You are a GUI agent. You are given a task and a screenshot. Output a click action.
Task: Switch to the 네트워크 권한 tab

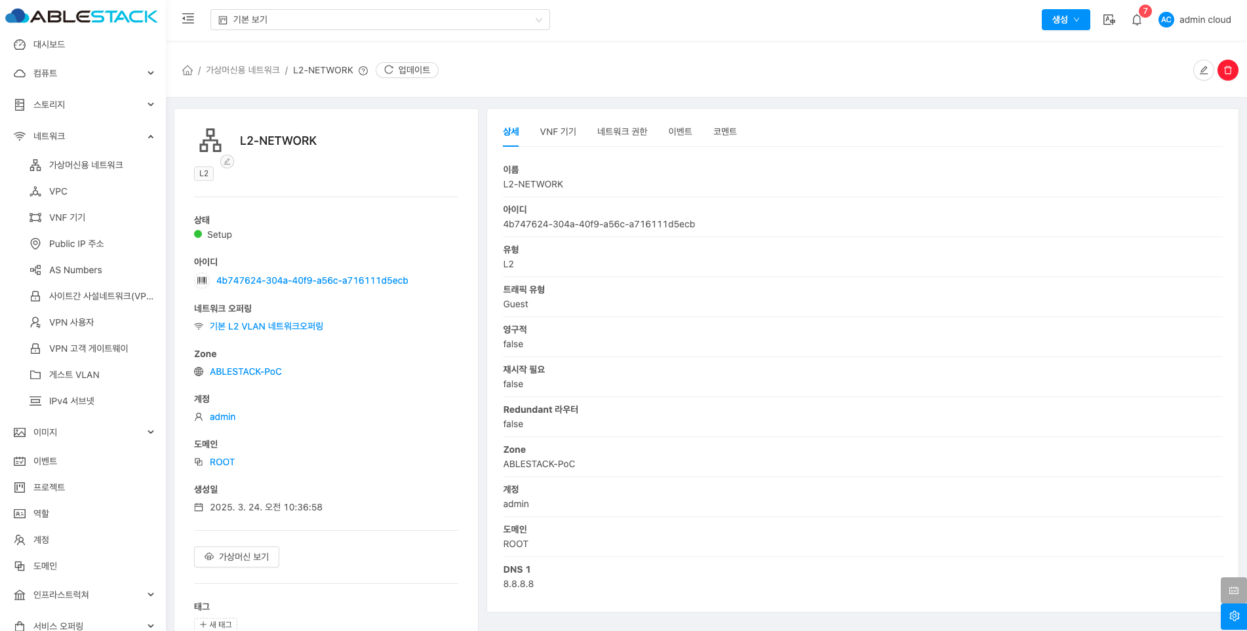[x=622, y=132]
